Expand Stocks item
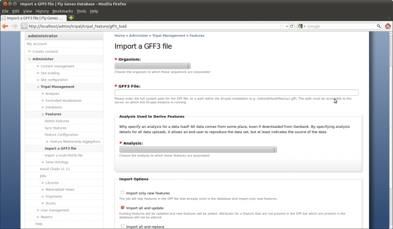393x229 pixels. click(43, 203)
